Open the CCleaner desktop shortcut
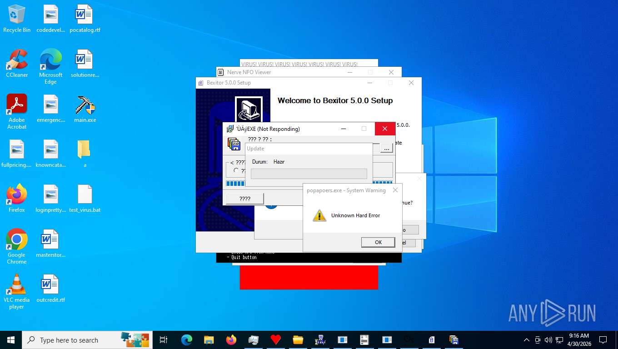 click(17, 64)
